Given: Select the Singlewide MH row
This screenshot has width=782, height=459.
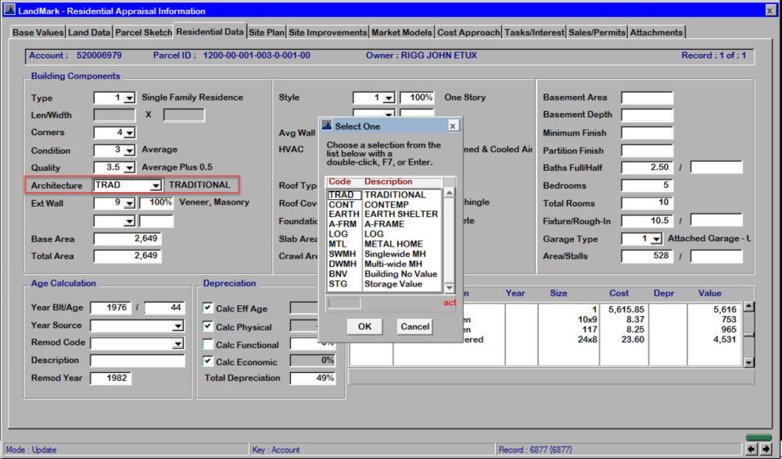Looking at the screenshot, I should 384,254.
